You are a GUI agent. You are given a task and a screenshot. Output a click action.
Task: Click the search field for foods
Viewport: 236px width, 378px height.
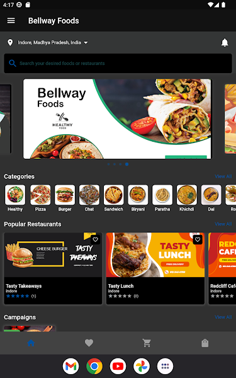pyautogui.click(x=118, y=64)
